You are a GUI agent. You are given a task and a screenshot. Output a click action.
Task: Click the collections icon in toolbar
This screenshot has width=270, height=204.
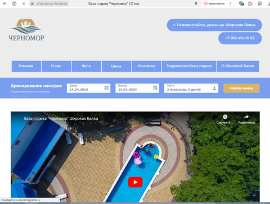click(260, 3)
